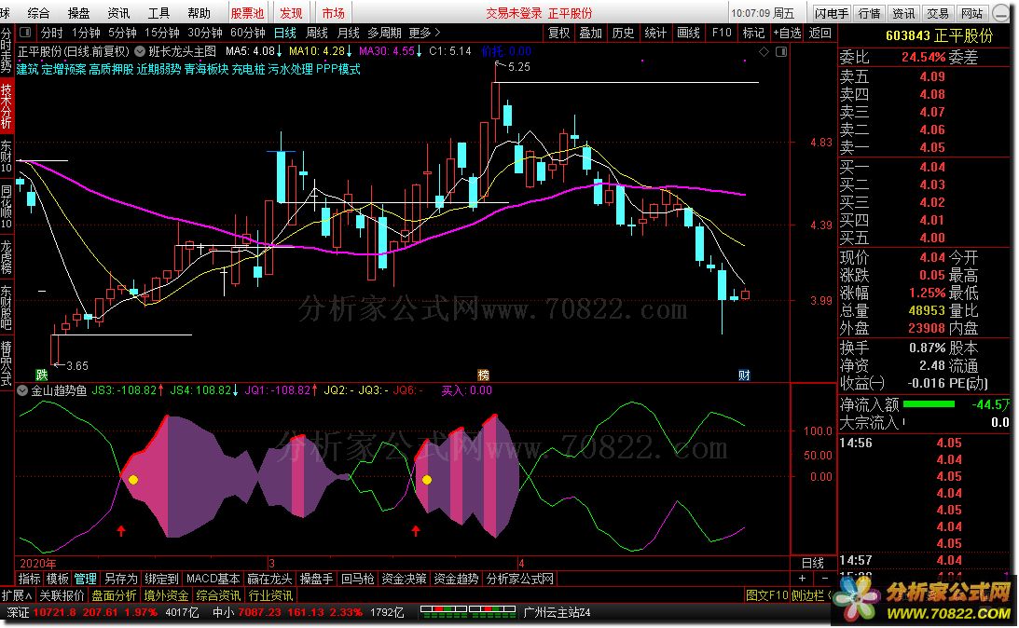Click the 闪电手 button
The width and height of the screenshot is (1019, 628).
832,13
